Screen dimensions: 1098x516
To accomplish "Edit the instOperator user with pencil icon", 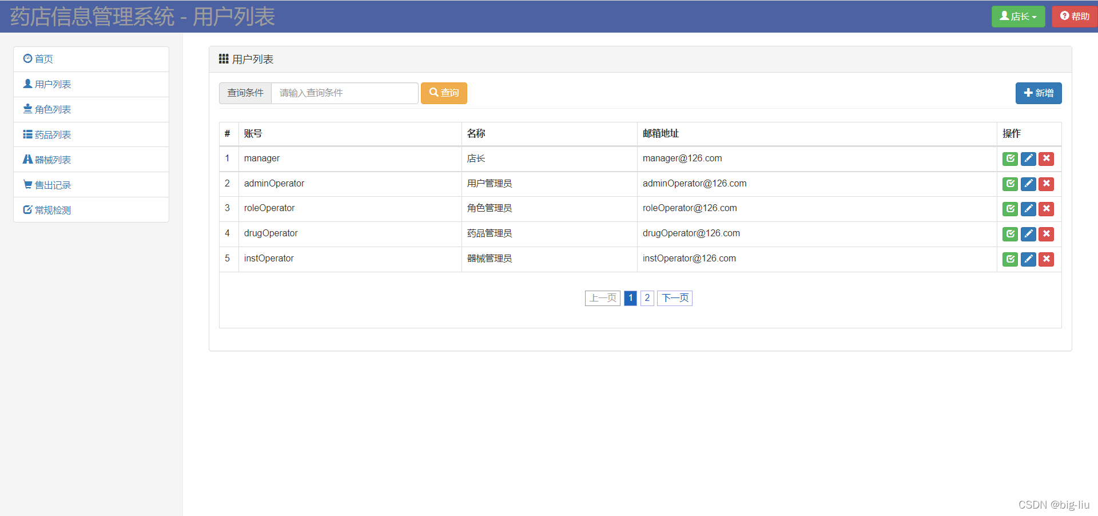I will [1028, 259].
